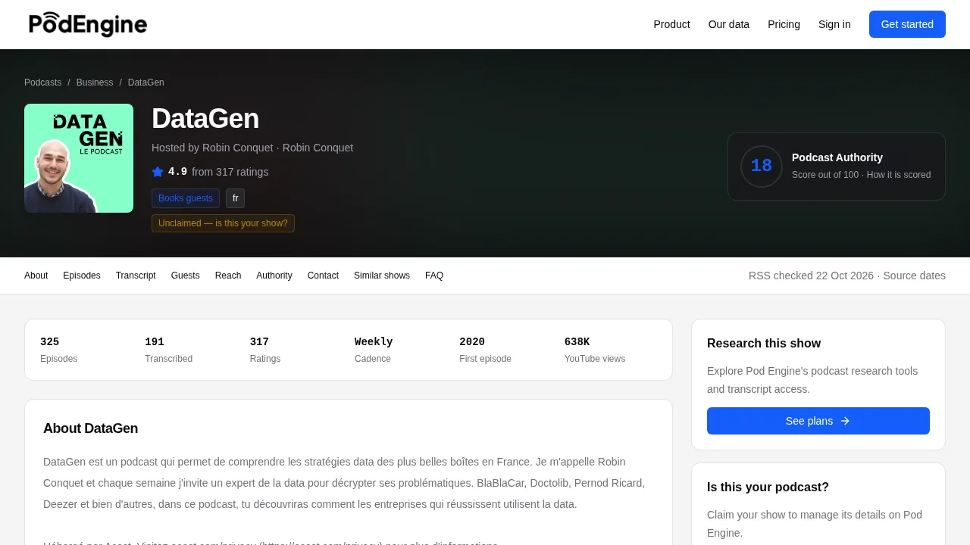Click the Podcast Authority score circle 18
Image resolution: width=970 pixels, height=545 pixels.
pyautogui.click(x=762, y=167)
